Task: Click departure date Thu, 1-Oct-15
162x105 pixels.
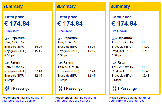Action: 14,43
